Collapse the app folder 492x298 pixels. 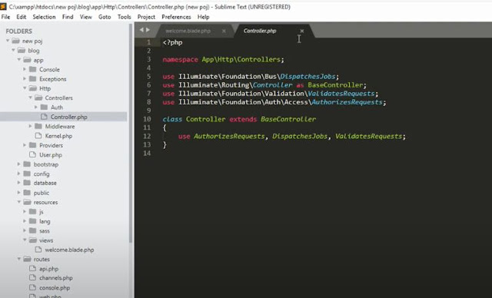[18, 60]
